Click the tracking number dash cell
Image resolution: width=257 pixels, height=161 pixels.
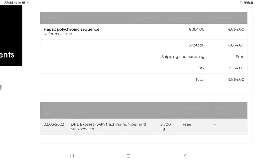215,124
